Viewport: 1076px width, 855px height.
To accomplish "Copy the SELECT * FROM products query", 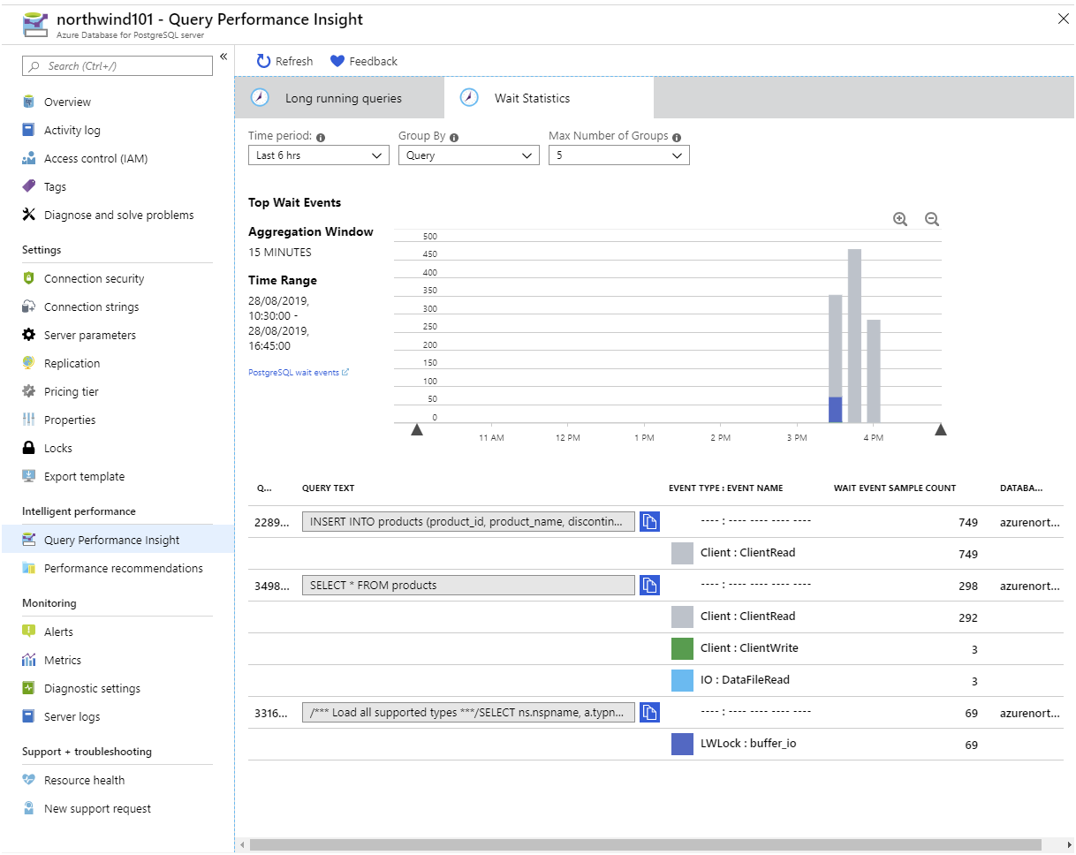I will coord(649,585).
